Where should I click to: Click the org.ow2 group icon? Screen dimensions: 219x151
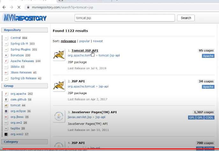click(x=6, y=123)
